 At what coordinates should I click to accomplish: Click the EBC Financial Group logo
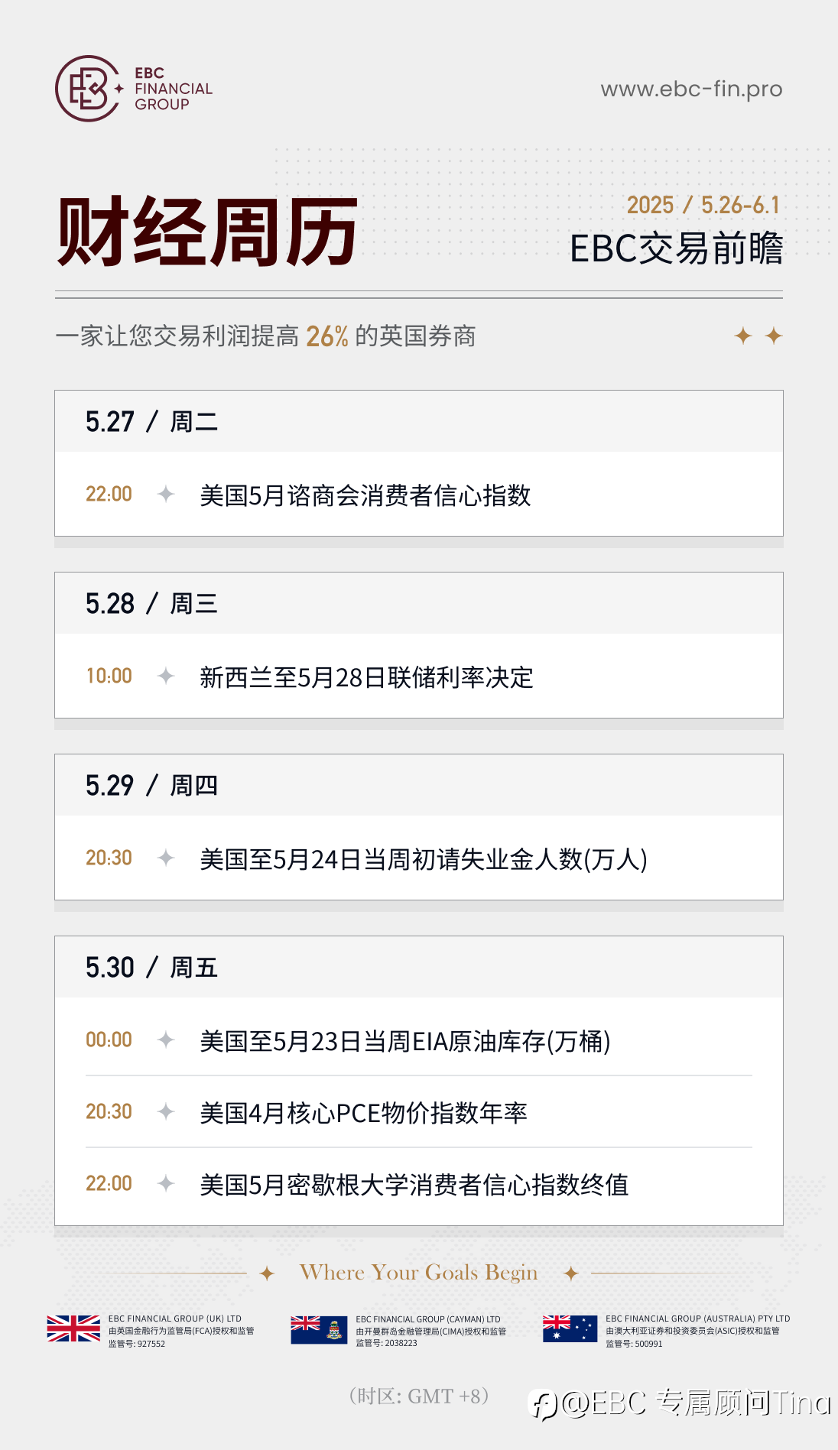click(x=134, y=89)
